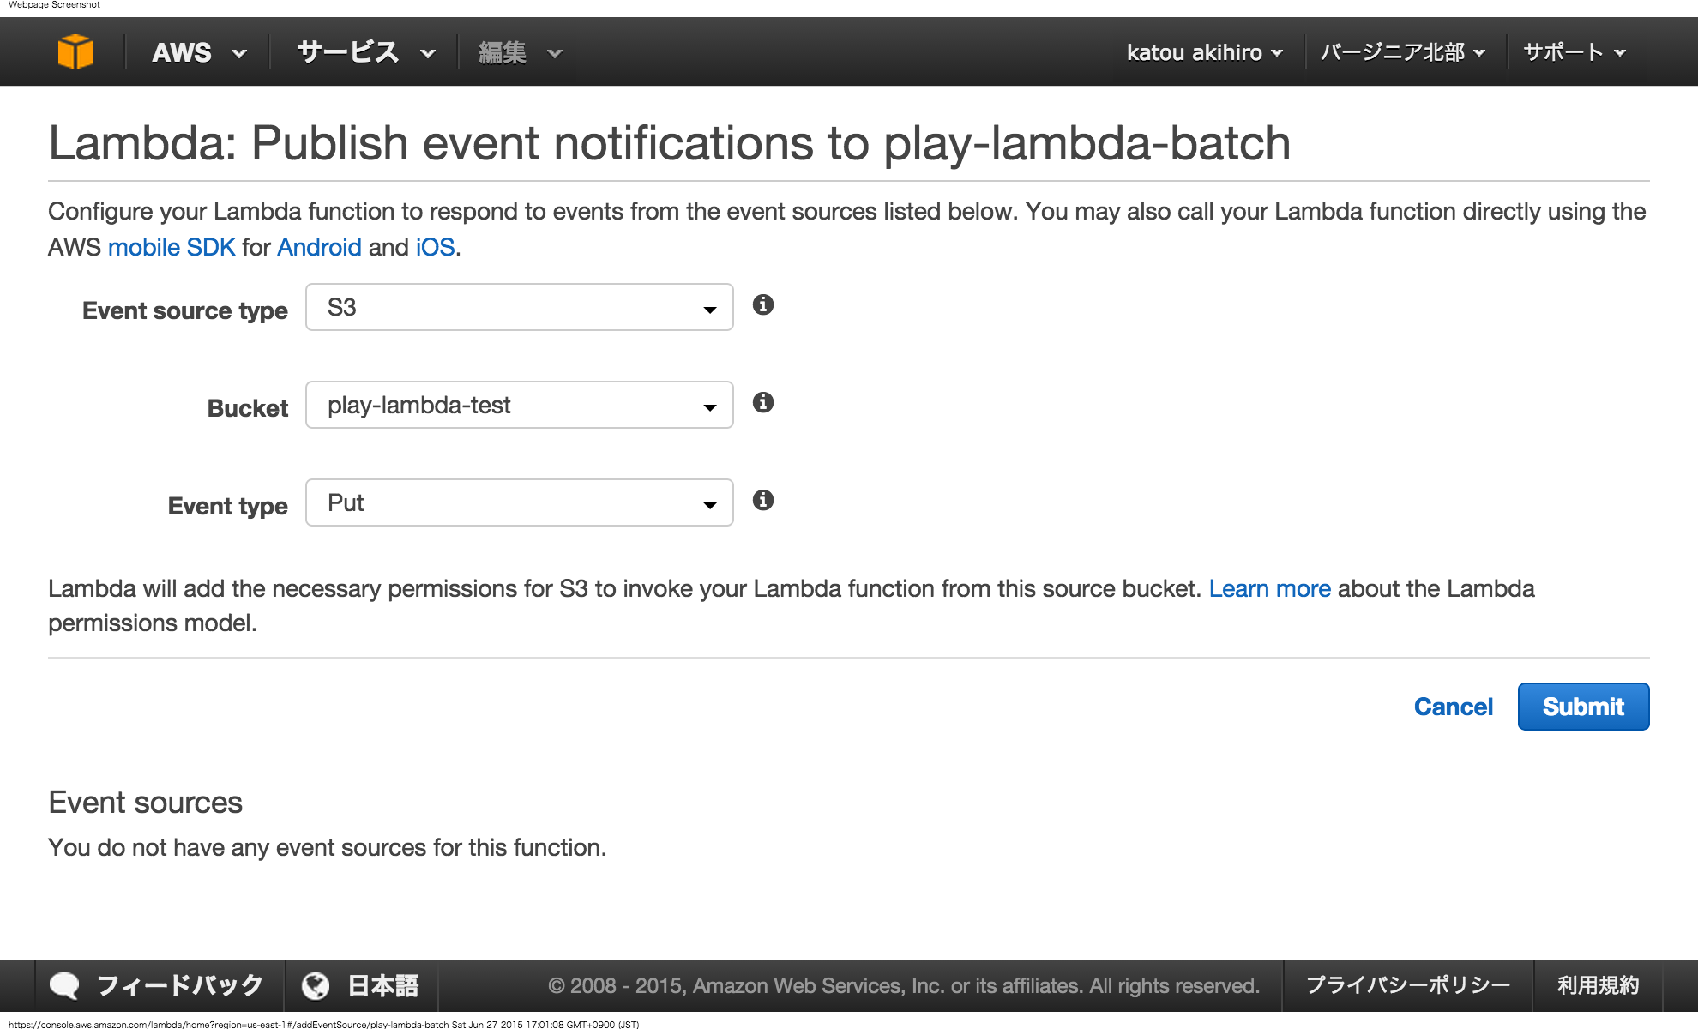Open the サービス services menu
This screenshot has height=1029, width=1698.
tap(365, 52)
